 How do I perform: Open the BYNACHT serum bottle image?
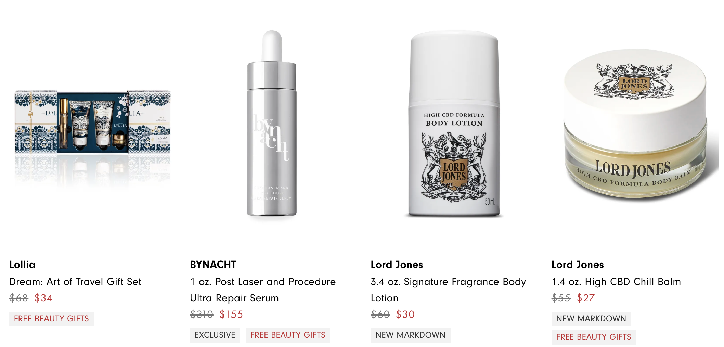pyautogui.click(x=272, y=124)
